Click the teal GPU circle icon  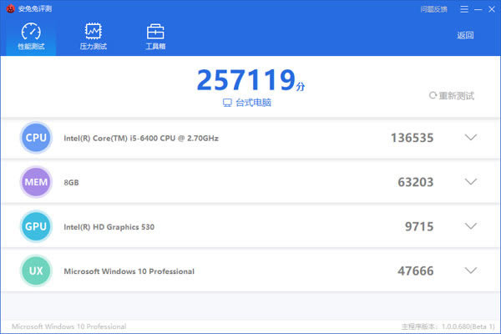tap(36, 226)
